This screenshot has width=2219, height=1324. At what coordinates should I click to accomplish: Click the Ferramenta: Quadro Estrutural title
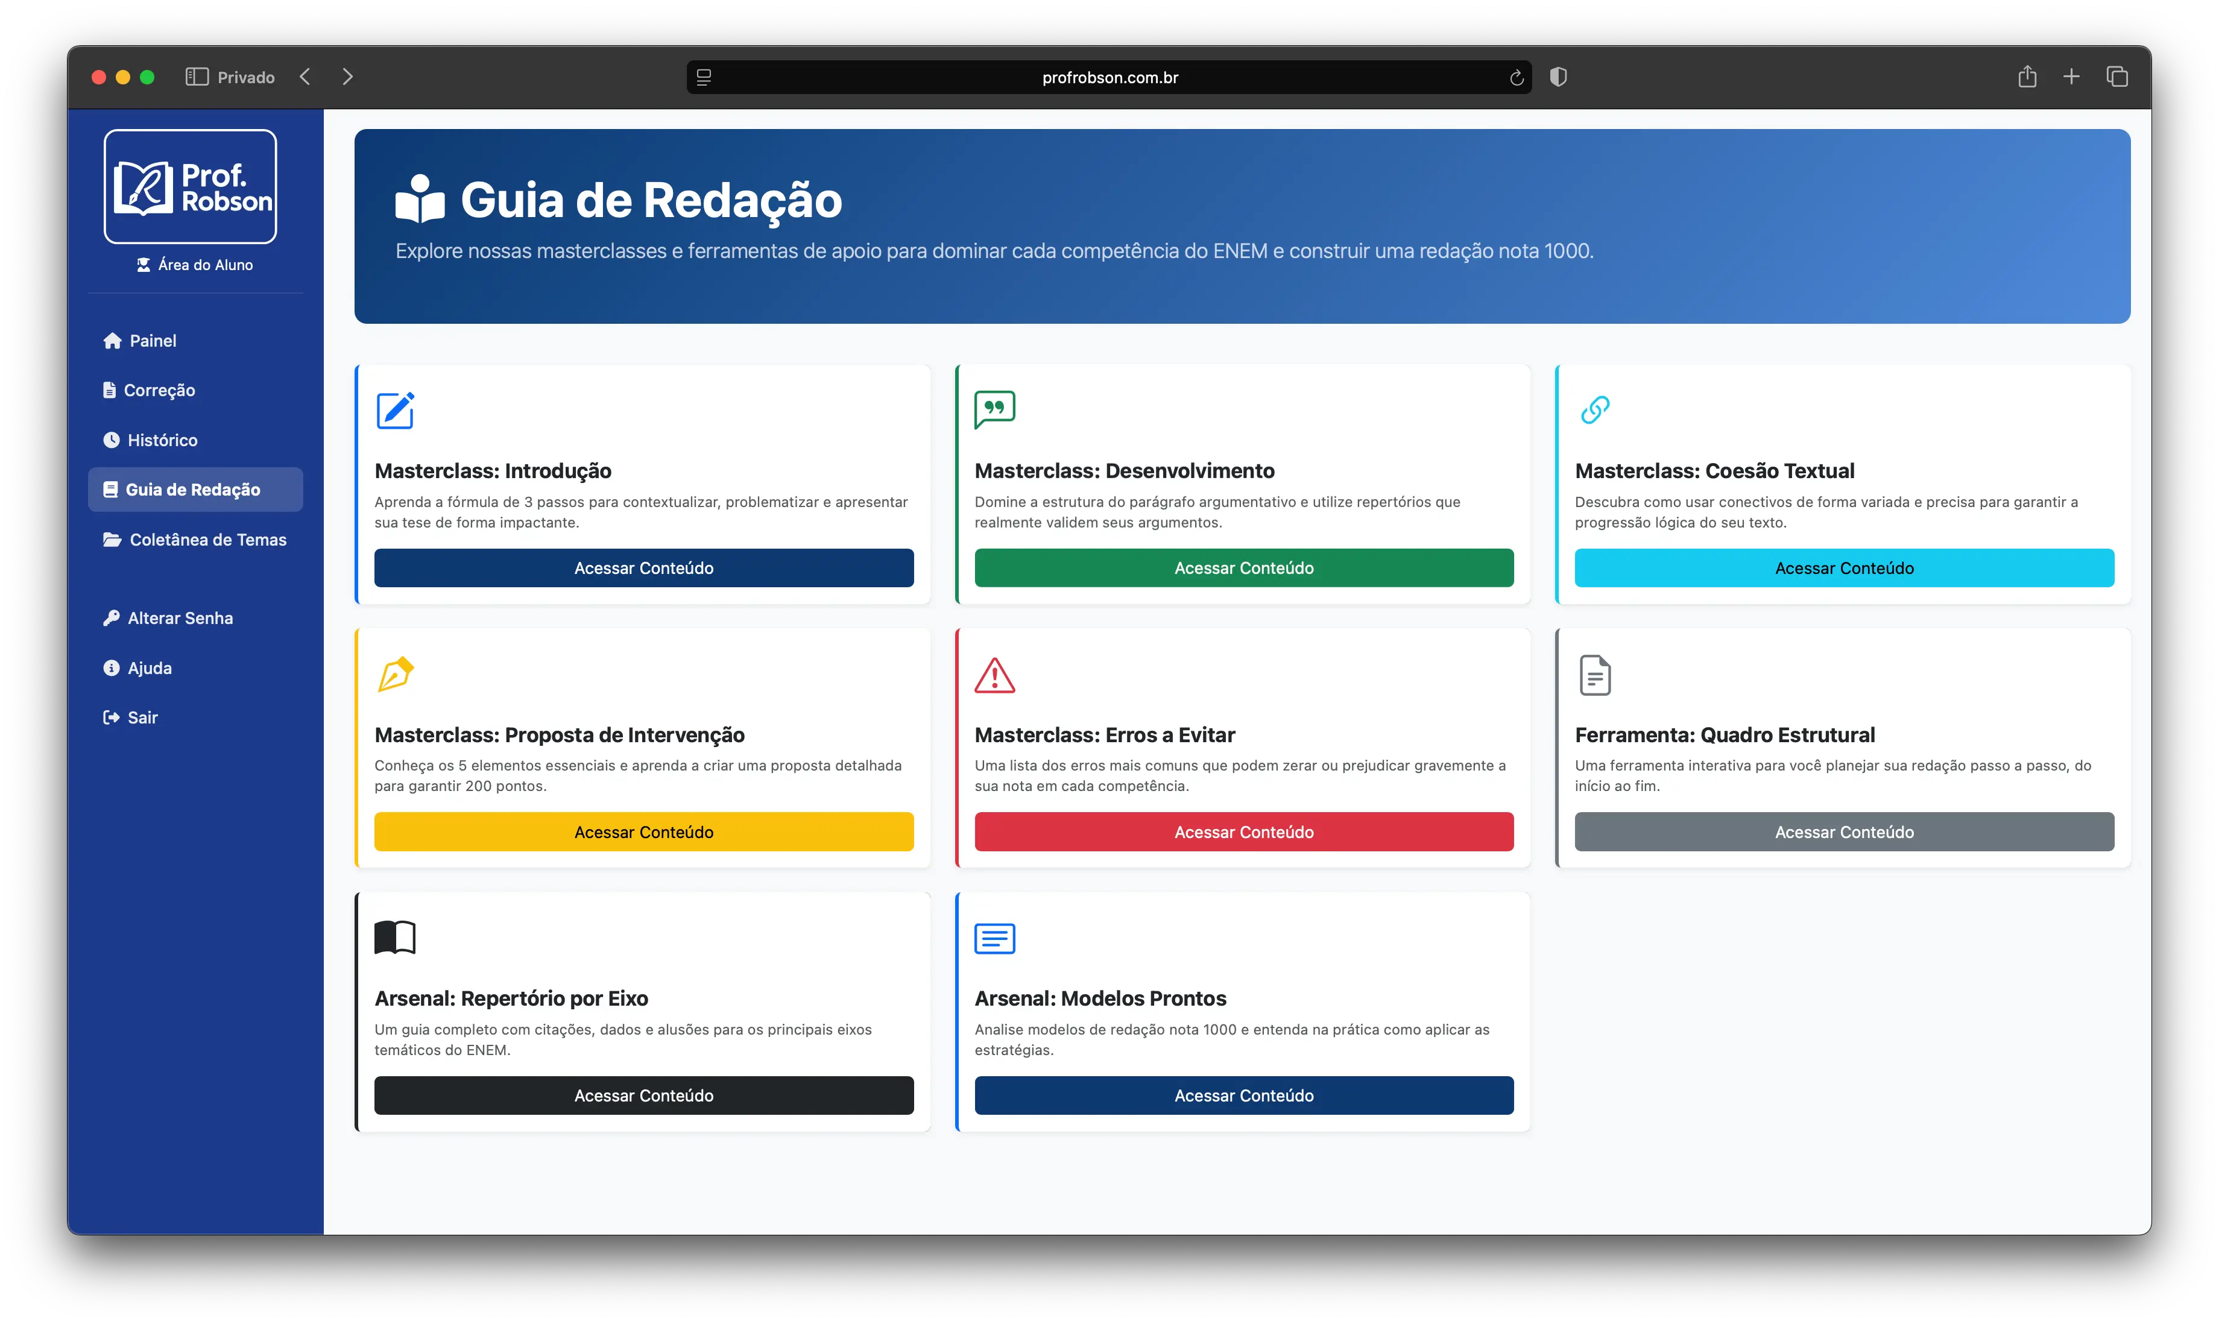[x=1725, y=734]
